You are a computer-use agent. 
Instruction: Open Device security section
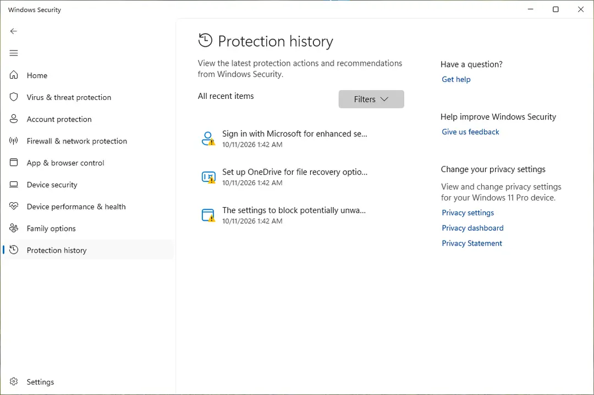(x=88, y=185)
